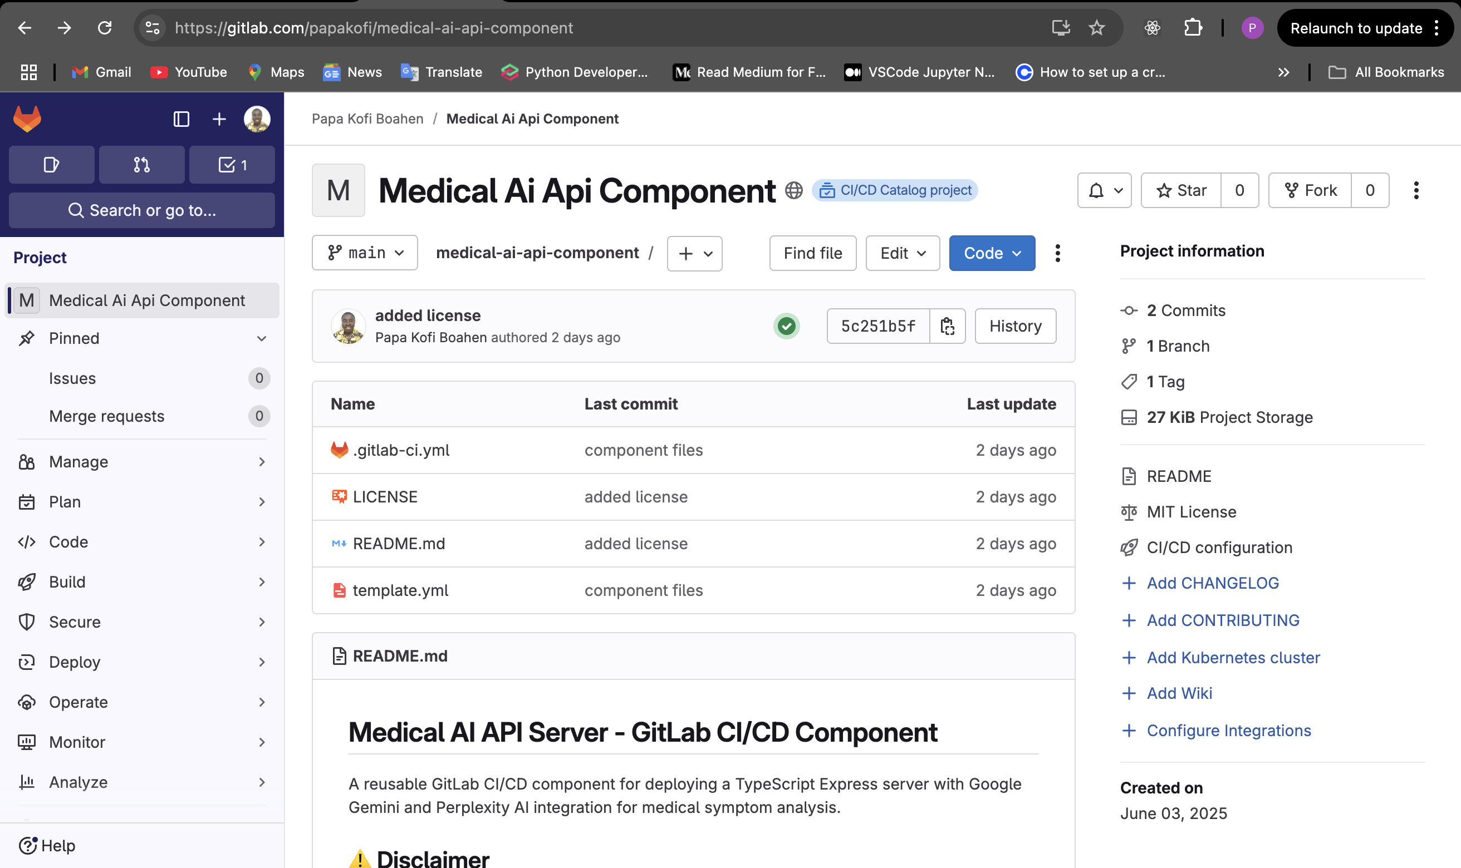Click the GitLab fox logo
This screenshot has width=1461, height=868.
pyautogui.click(x=27, y=119)
